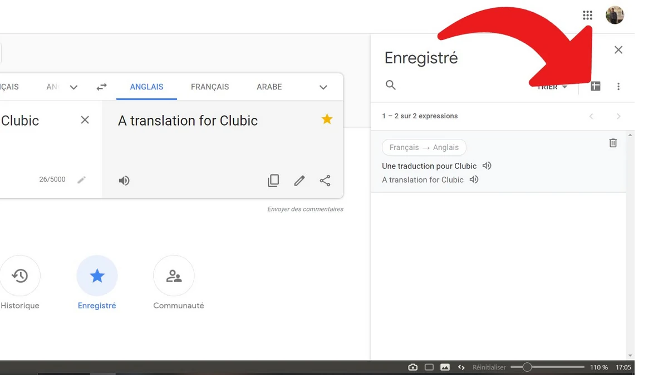This screenshot has width=668, height=375.
Task: Listen to saved 'A translation for Clubic'
Action: pyautogui.click(x=474, y=179)
